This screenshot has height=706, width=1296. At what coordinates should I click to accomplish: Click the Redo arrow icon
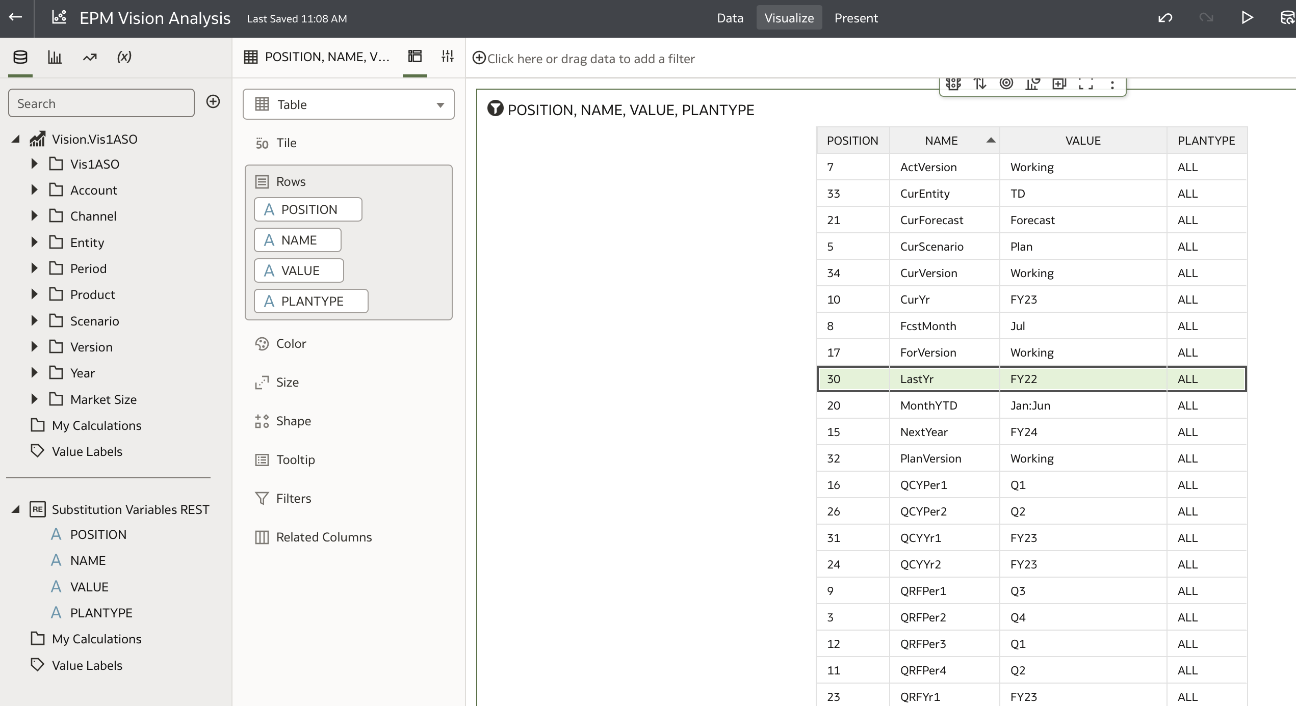(1206, 18)
